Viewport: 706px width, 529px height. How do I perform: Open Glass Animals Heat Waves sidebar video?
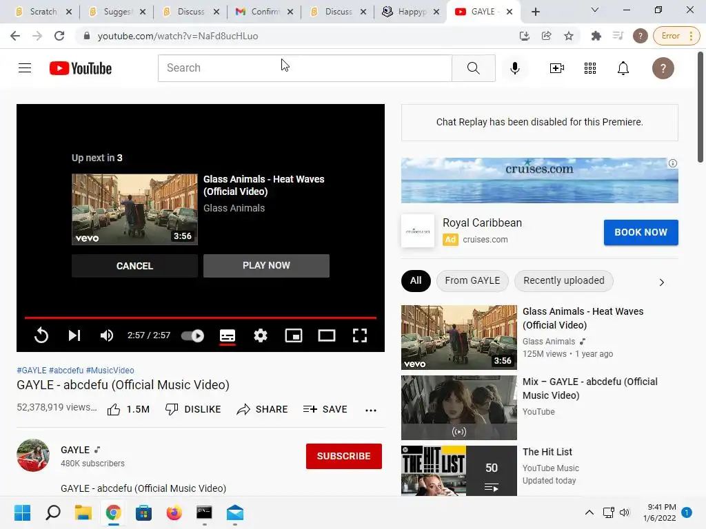[539, 338]
